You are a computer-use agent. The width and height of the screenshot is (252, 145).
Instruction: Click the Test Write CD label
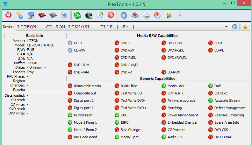(131, 93)
